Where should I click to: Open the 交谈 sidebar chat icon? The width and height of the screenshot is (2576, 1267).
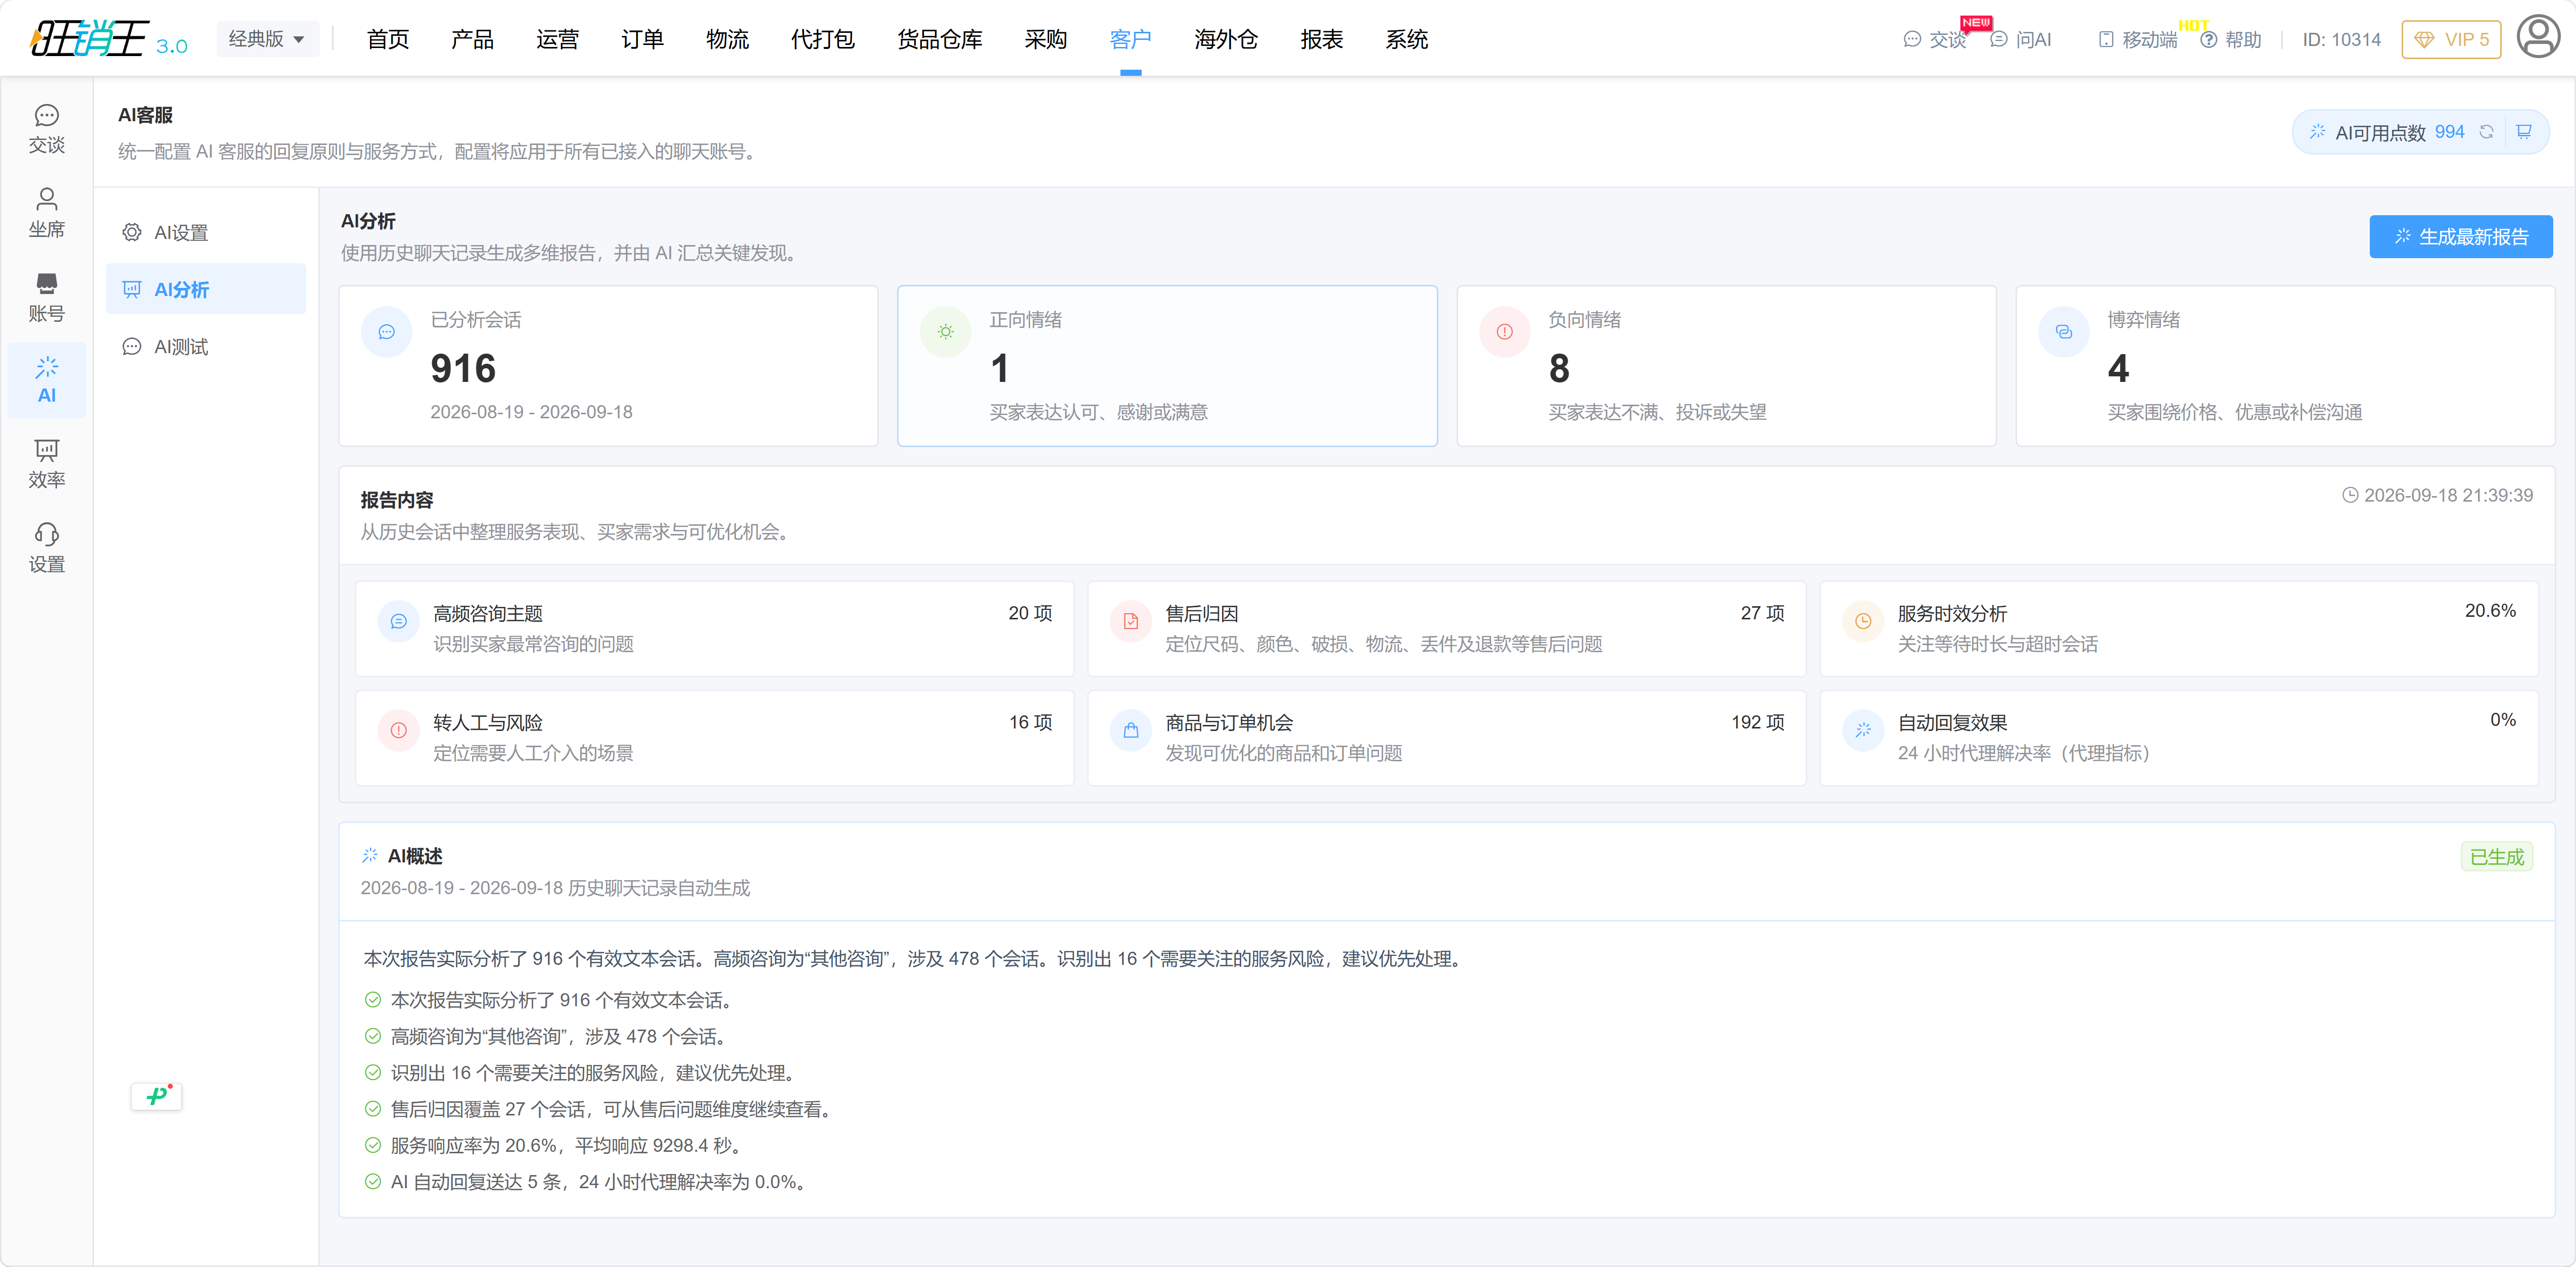46,130
